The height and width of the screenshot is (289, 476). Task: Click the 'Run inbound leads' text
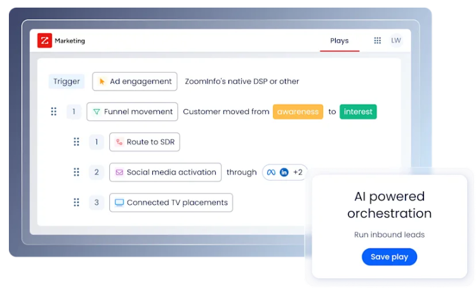[x=390, y=234]
